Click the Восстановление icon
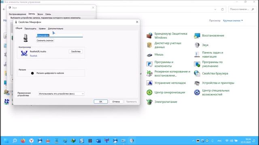The height and width of the screenshot is (145, 259). [x=197, y=36]
